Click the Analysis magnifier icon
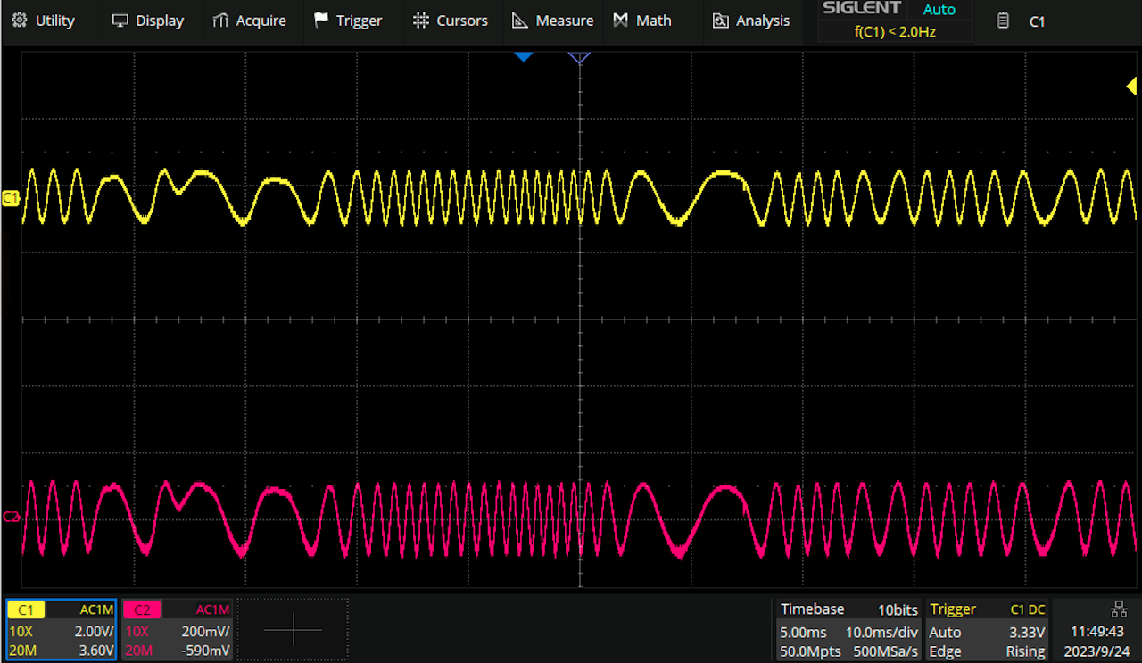Screen dimensions: 1142x663 point(721,21)
